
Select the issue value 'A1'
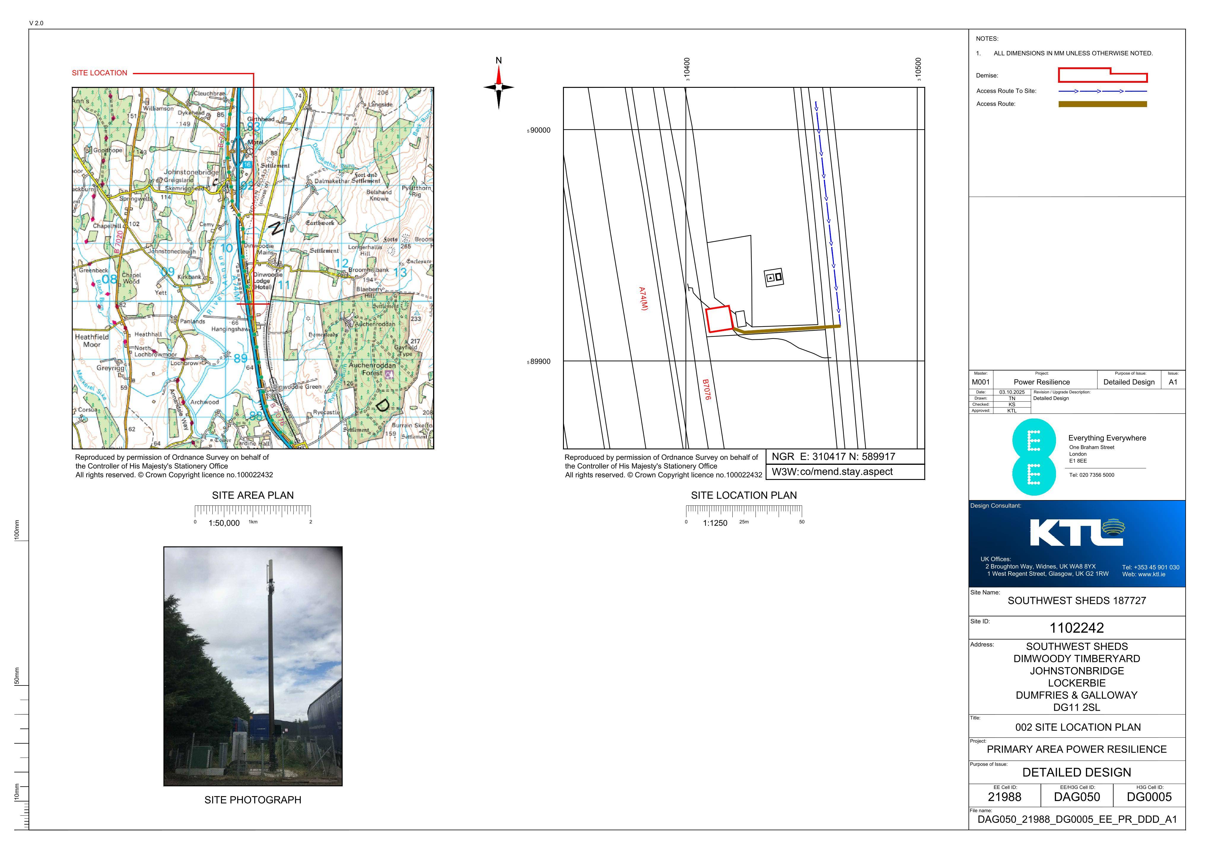click(1173, 382)
